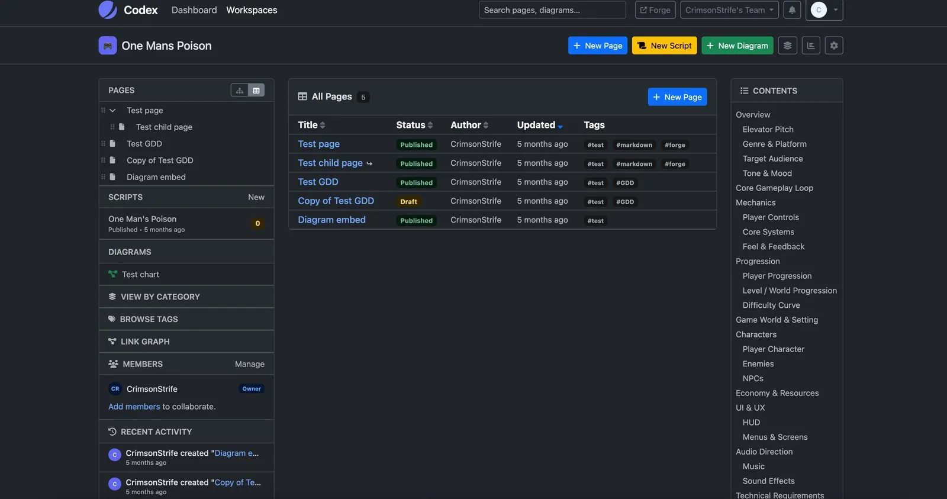
Task: Click the Add members link
Action: click(x=134, y=407)
